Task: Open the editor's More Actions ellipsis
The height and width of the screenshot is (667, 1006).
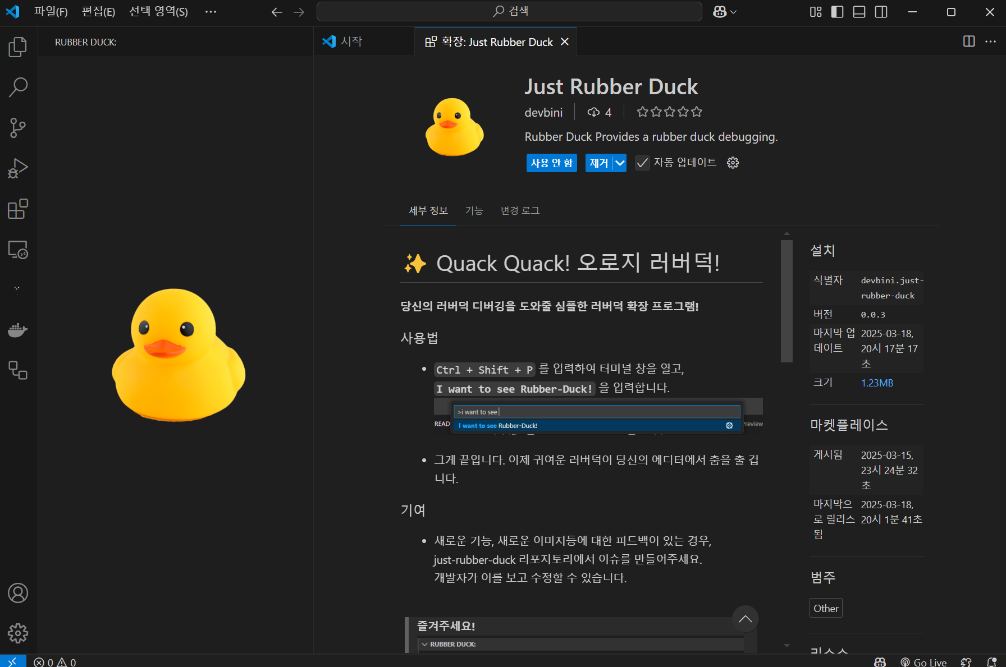Action: (x=990, y=42)
